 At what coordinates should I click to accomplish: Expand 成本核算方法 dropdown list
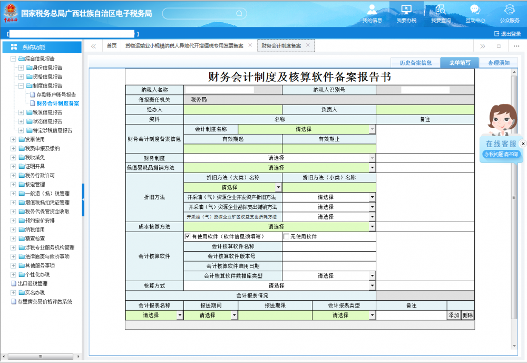point(372,226)
